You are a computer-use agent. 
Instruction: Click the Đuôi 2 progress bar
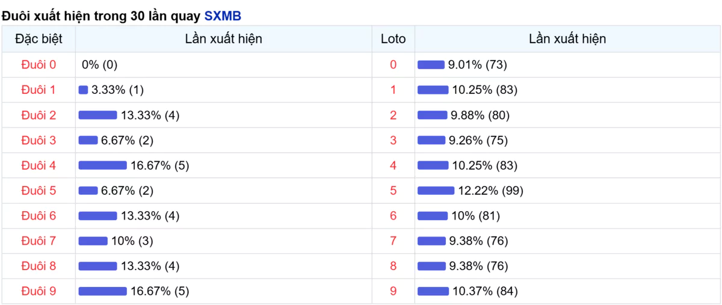[97, 115]
